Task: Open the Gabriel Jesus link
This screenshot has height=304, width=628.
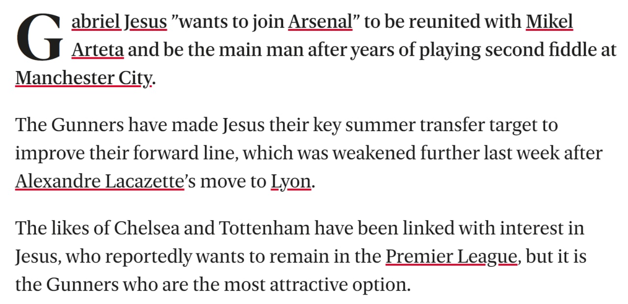Action: pos(119,22)
